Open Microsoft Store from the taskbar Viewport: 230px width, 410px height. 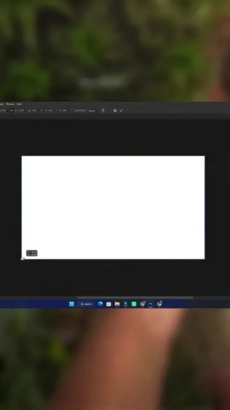109,304
